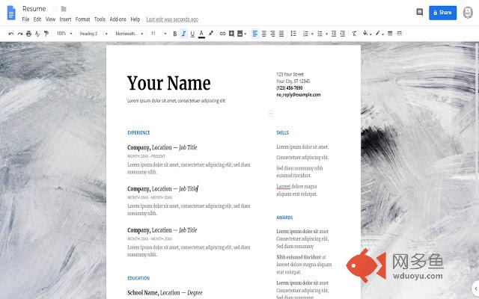Screen dimensions: 479x299
Task: Click the Increase indent icon
Action: (343, 34)
